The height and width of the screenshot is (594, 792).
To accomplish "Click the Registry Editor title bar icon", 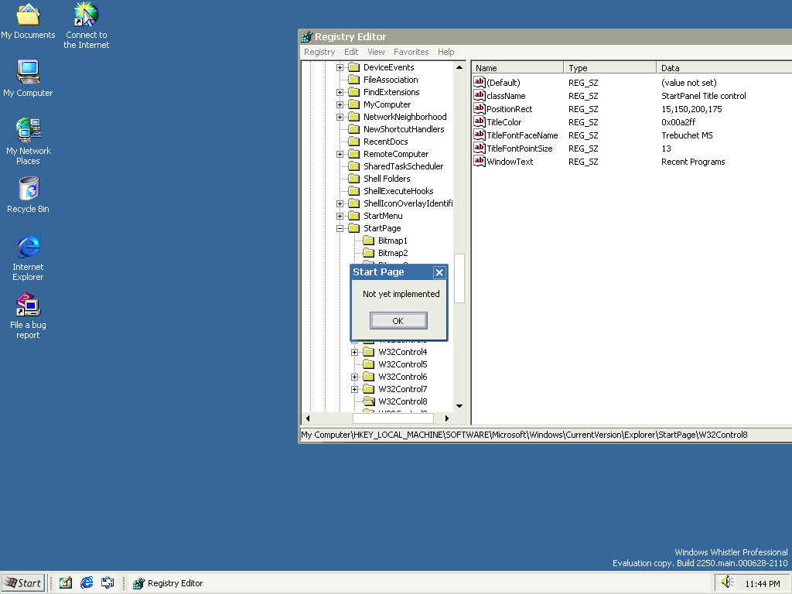I will [306, 36].
